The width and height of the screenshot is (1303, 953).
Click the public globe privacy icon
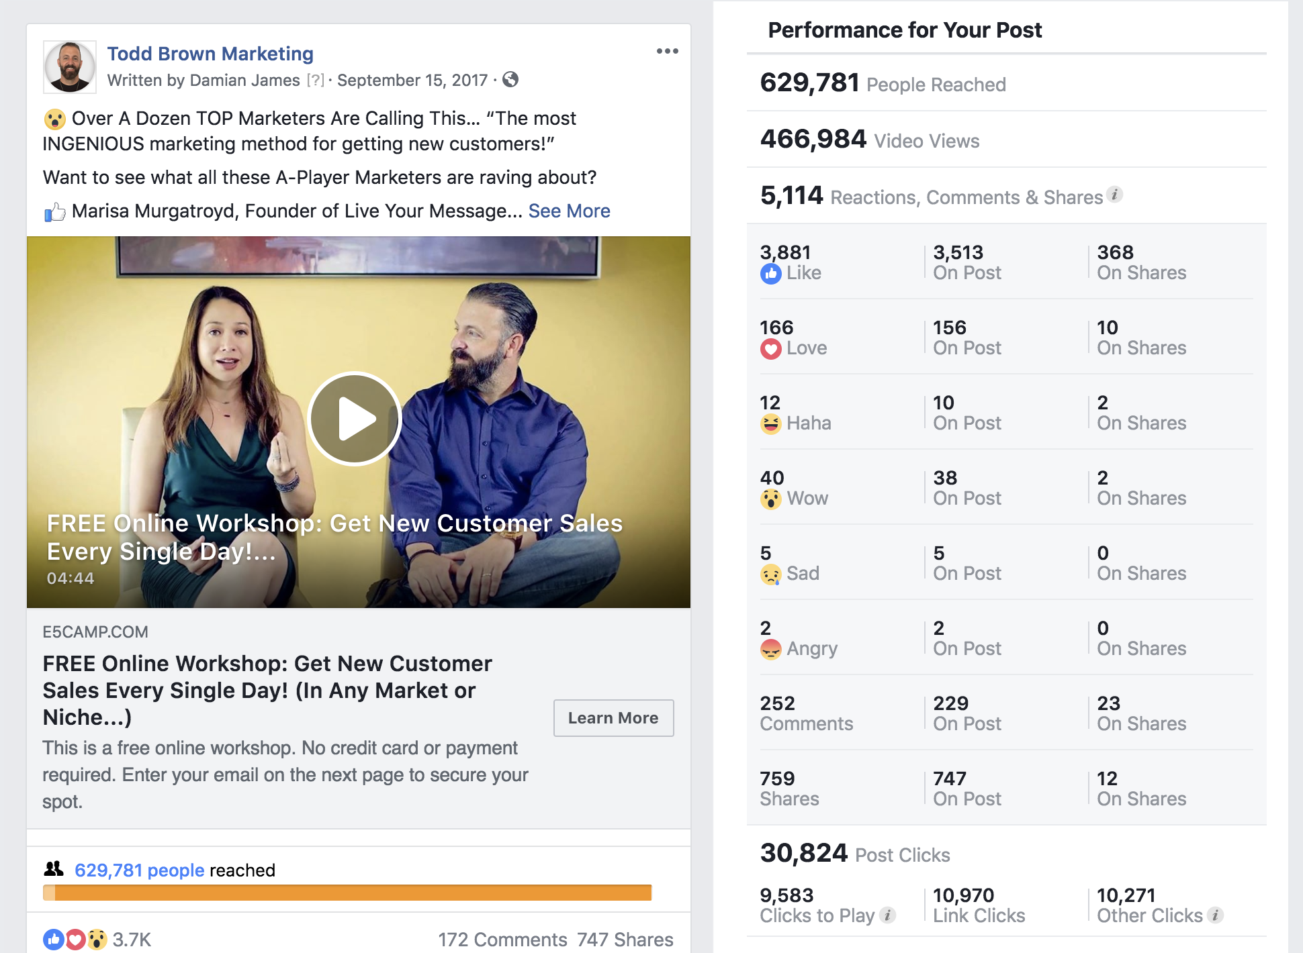click(510, 79)
